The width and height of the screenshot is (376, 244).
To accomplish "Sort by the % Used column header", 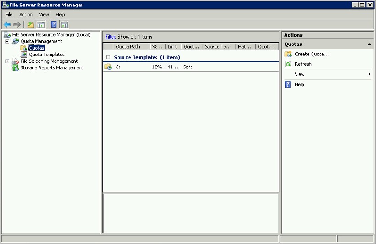I will [x=157, y=47].
